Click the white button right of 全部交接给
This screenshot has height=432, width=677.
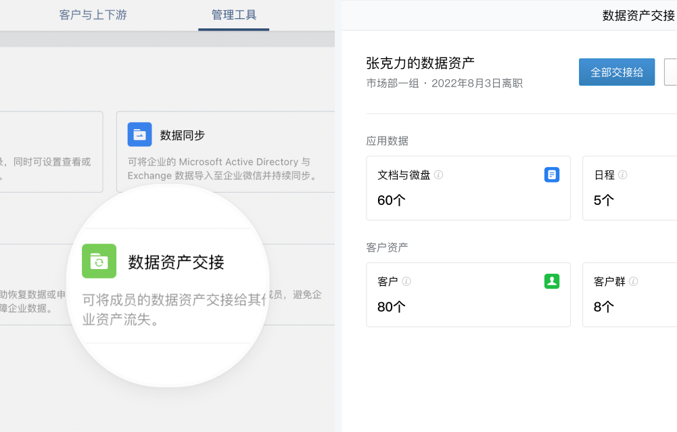click(670, 72)
